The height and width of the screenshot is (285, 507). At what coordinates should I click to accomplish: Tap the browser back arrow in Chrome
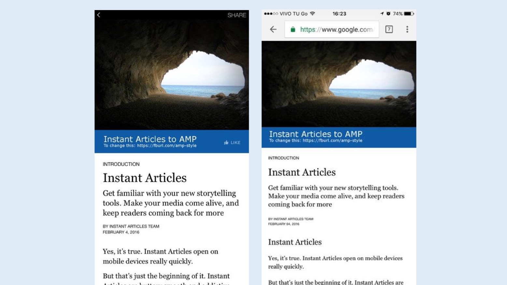[x=273, y=29]
